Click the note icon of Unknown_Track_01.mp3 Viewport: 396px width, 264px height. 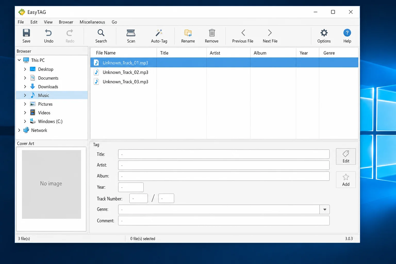click(x=96, y=63)
